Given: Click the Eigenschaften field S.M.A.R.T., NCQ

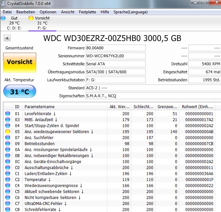Looking at the screenshot, I should 153,96.
